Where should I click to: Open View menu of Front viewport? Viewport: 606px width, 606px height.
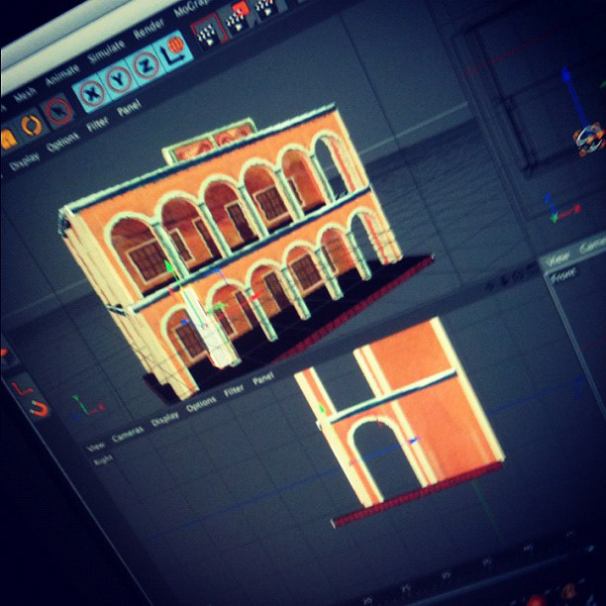[557, 257]
